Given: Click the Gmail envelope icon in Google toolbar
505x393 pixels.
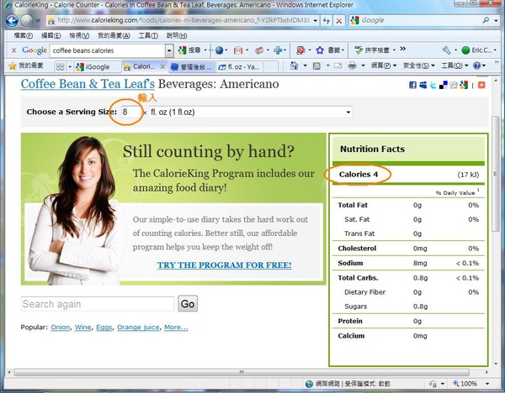Looking at the screenshot, I should [x=238, y=50].
